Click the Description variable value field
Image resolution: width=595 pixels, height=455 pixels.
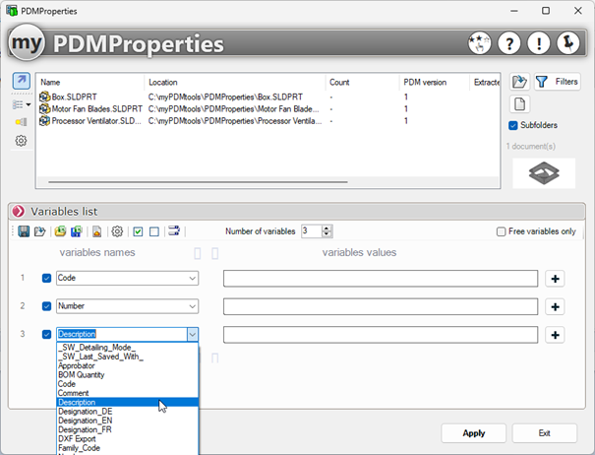pos(381,335)
